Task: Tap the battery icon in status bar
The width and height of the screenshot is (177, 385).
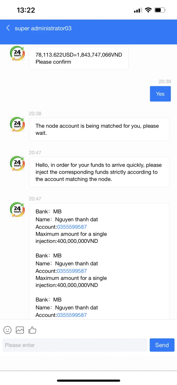Action: [160, 10]
